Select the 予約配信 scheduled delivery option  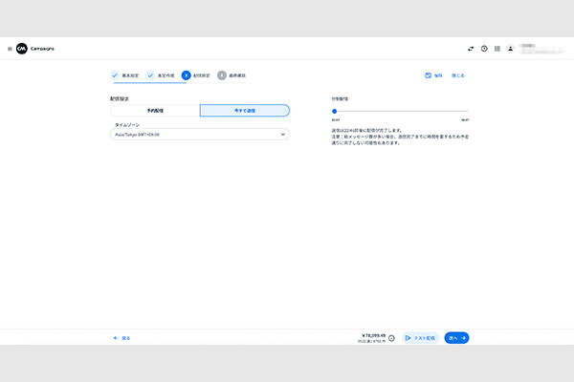click(154, 111)
